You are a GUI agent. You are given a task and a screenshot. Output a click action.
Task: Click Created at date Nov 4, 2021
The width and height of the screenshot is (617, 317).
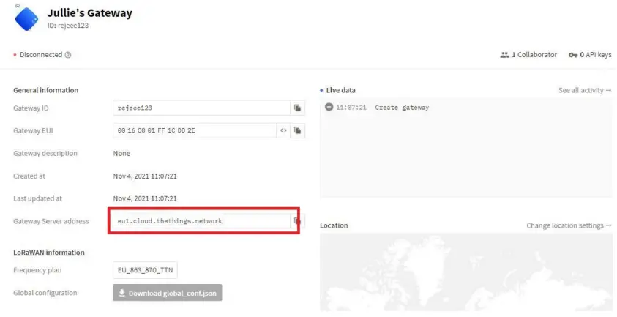[x=145, y=176]
